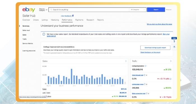Click info icon next to Click-through rate

tap(145, 75)
